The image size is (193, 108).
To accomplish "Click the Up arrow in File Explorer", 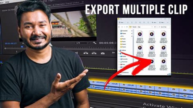I will point(127,27).
